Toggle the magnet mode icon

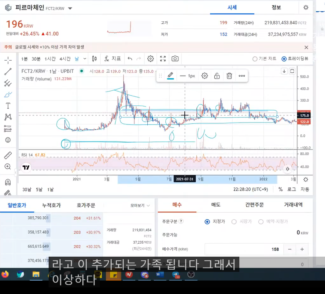point(8,182)
